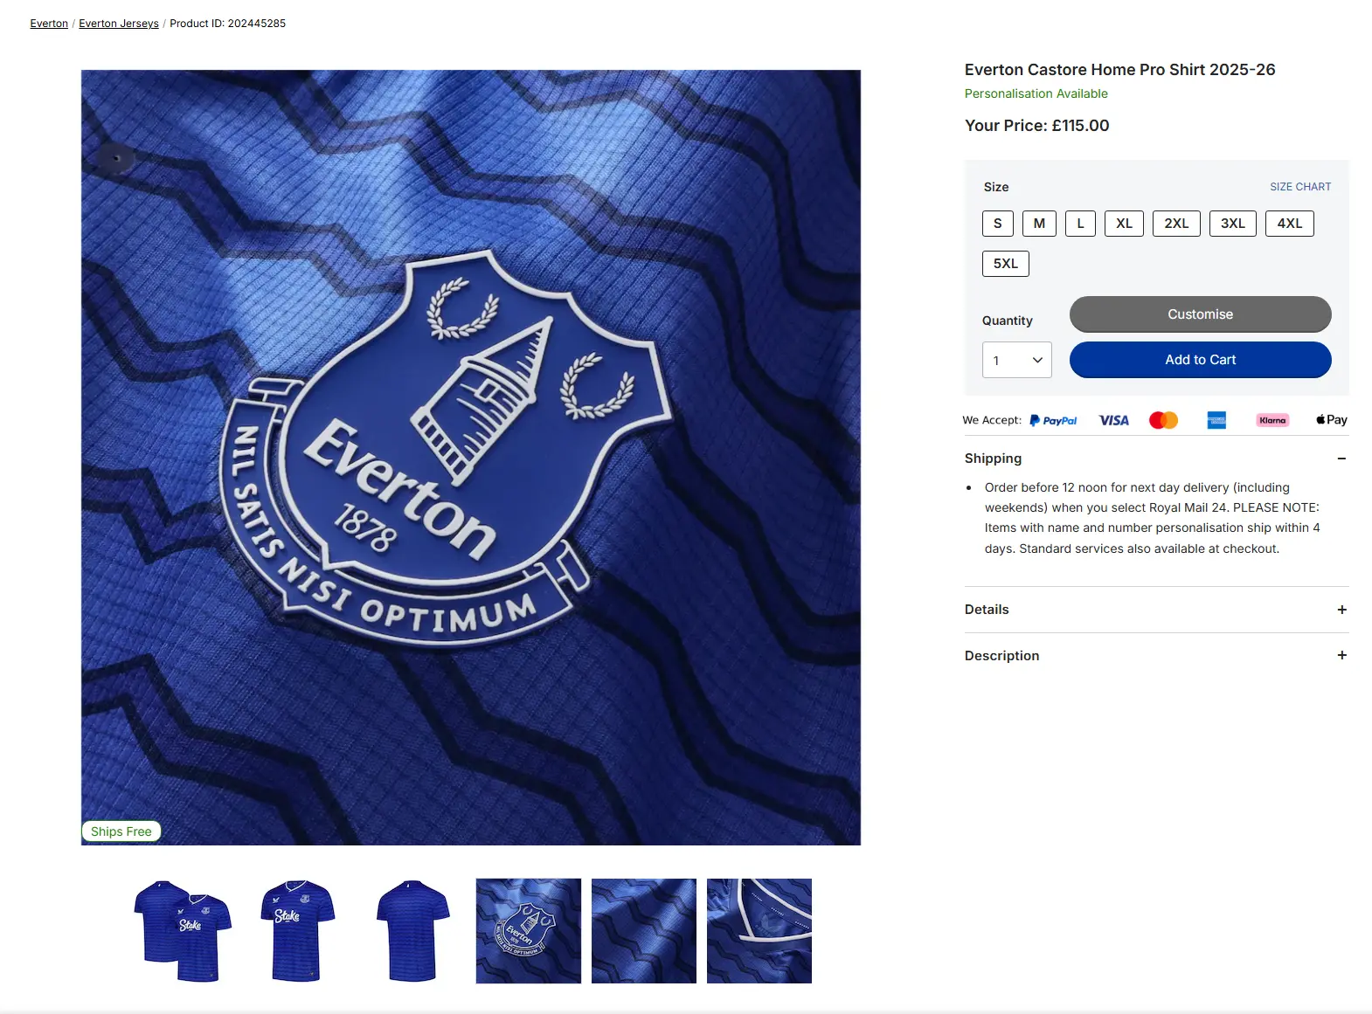Pick size 5XL
1372x1014 pixels.
[x=1005, y=264]
